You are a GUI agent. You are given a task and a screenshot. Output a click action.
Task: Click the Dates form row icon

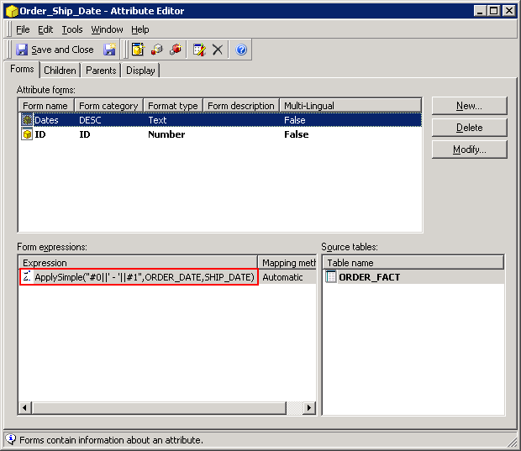[x=27, y=120]
